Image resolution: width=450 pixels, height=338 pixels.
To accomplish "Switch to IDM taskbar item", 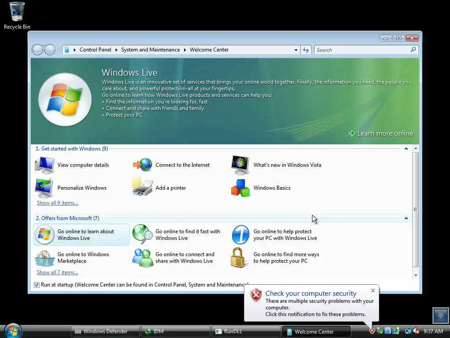I will click(x=176, y=331).
